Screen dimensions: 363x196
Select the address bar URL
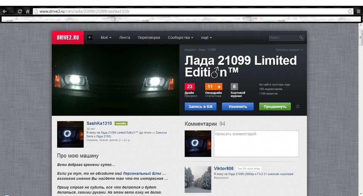[84, 11]
